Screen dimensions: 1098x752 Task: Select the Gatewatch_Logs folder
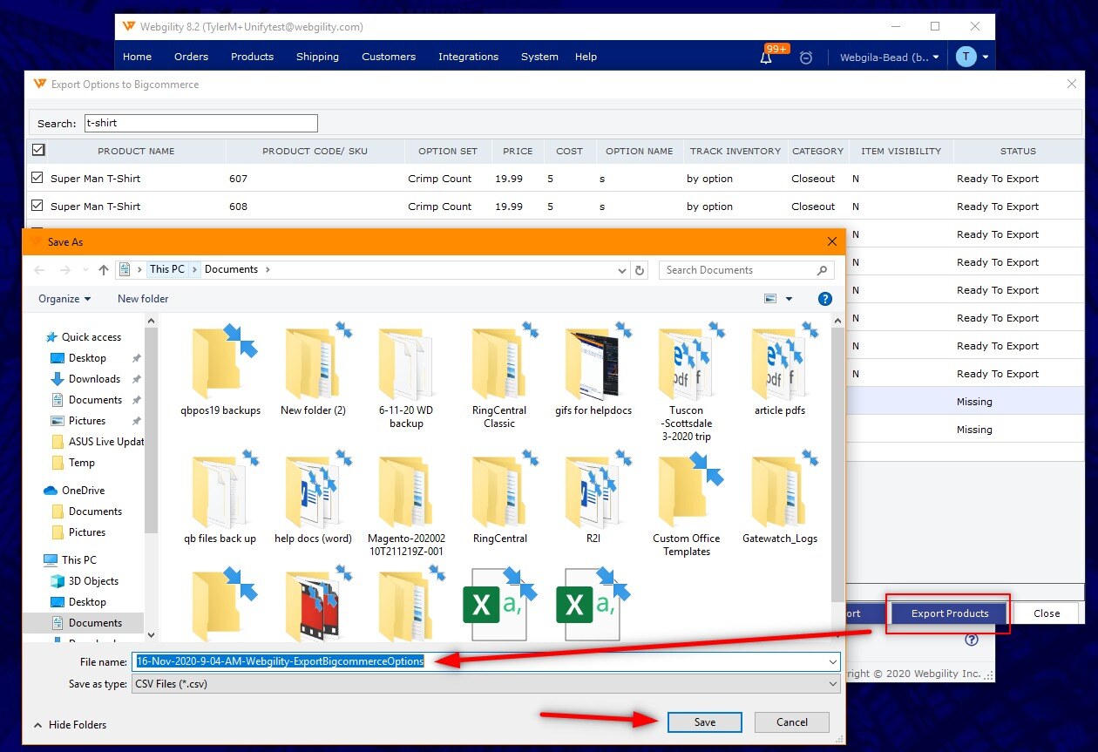[x=780, y=498]
